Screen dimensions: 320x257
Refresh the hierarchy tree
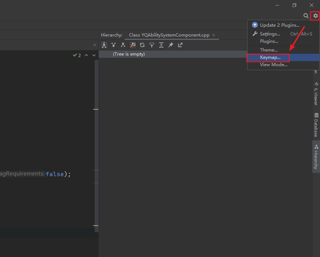[142, 45]
